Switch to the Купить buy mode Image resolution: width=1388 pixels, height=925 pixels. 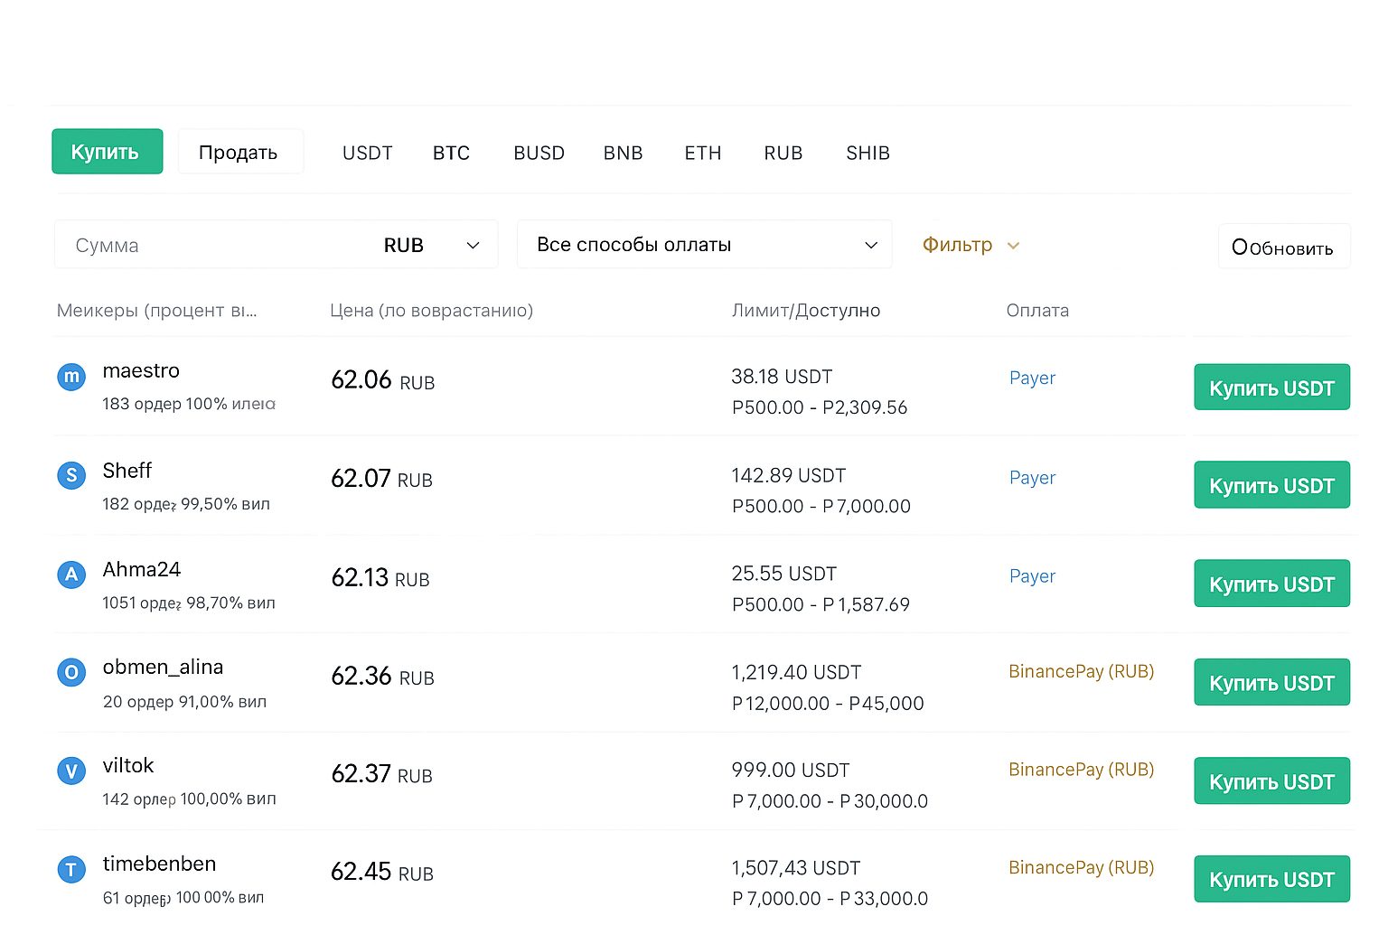[107, 152]
